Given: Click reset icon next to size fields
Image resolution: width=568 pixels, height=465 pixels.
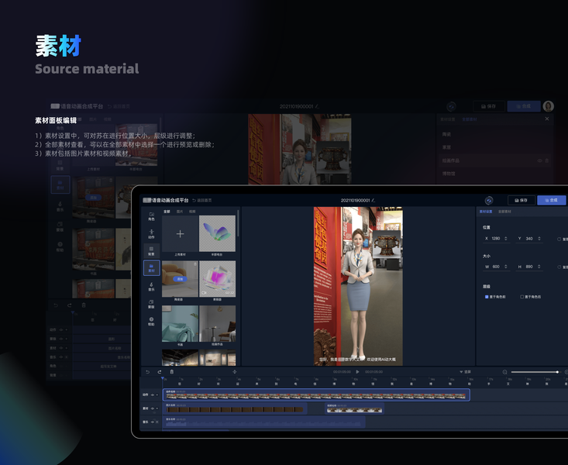Looking at the screenshot, I should click(559, 267).
